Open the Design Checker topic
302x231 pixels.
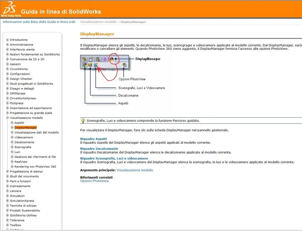[x=21, y=79]
